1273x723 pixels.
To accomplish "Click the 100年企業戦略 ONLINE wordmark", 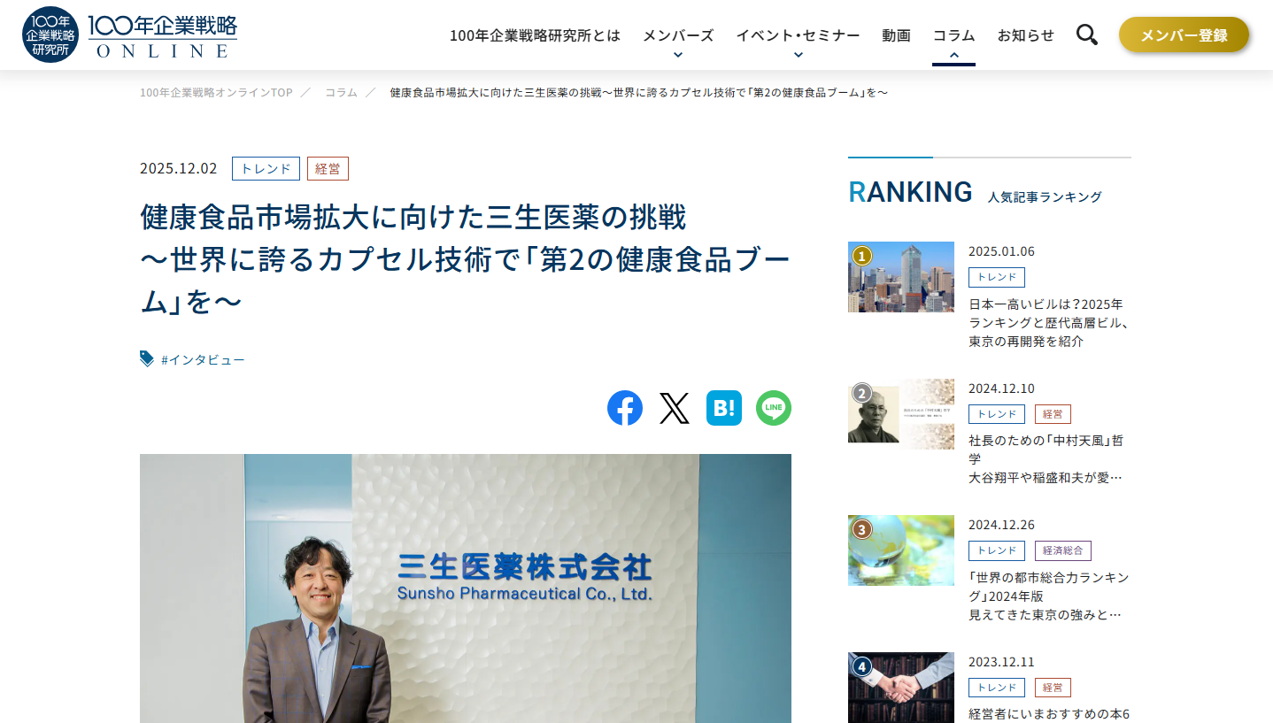I will click(x=163, y=36).
